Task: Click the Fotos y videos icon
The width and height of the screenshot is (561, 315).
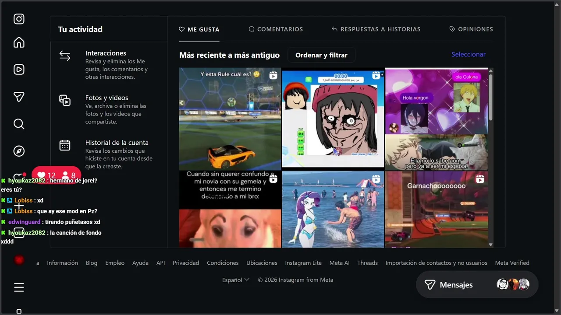Action: coord(65,100)
